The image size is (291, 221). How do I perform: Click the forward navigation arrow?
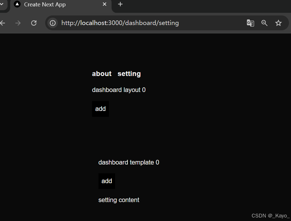18,23
